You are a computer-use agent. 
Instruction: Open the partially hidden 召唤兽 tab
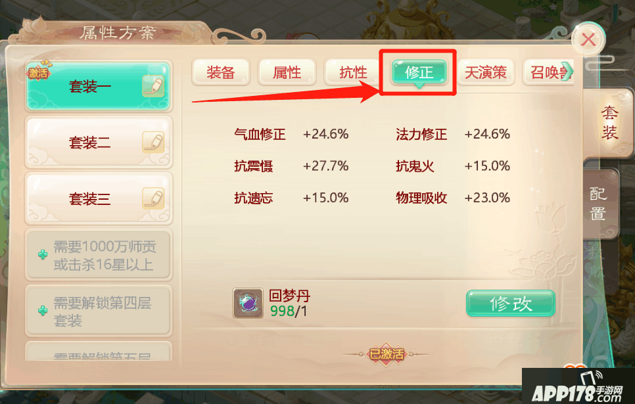(548, 72)
